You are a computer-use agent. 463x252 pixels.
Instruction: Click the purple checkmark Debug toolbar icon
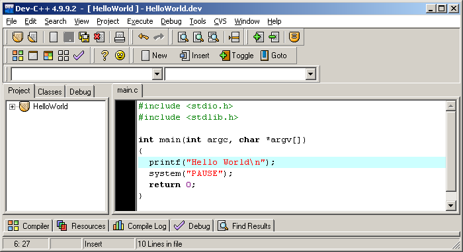[79, 56]
